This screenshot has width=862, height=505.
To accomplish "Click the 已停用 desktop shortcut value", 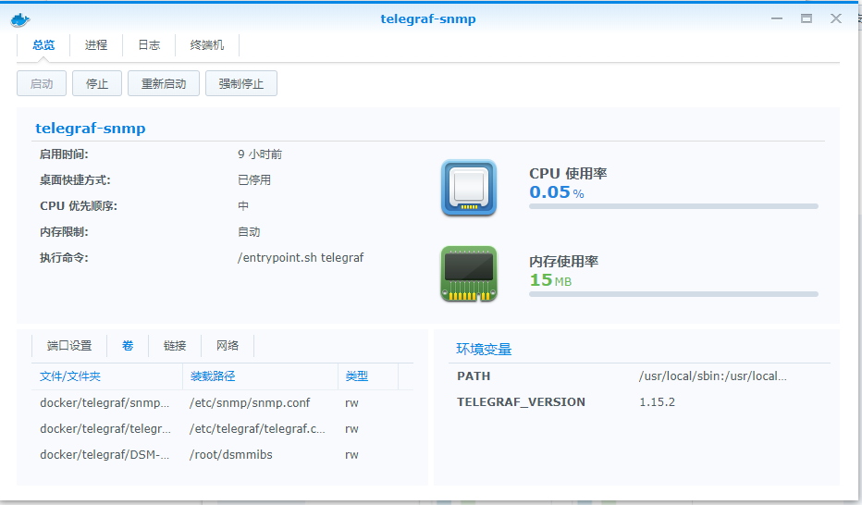I will click(x=254, y=180).
